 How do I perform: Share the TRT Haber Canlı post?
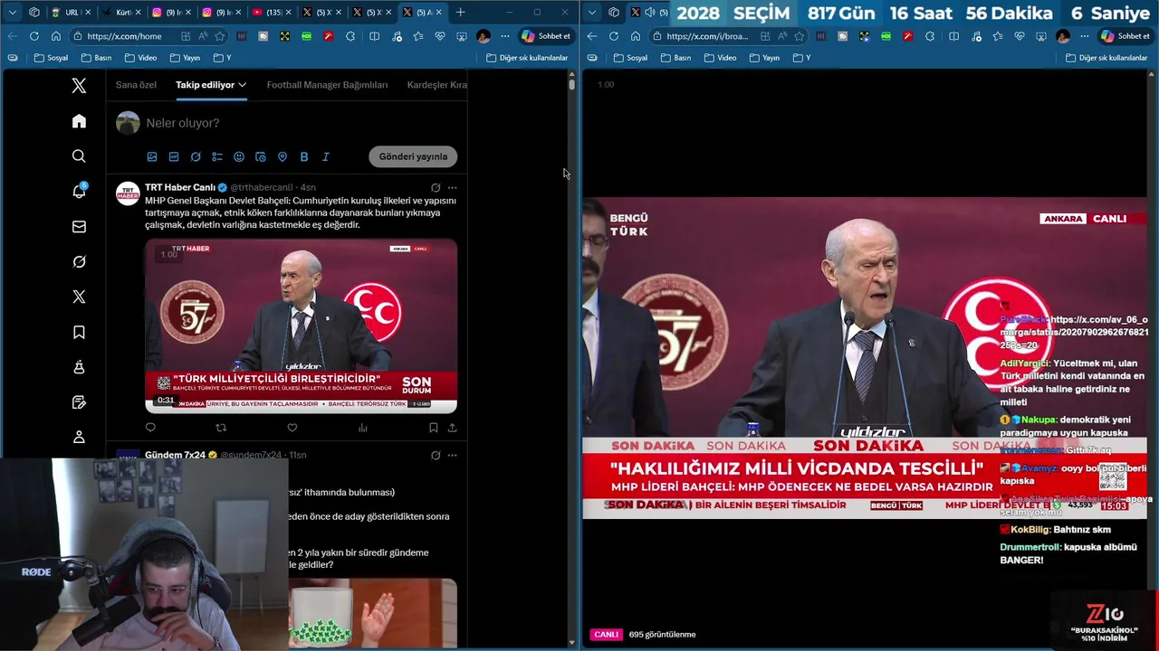pyautogui.click(x=452, y=428)
